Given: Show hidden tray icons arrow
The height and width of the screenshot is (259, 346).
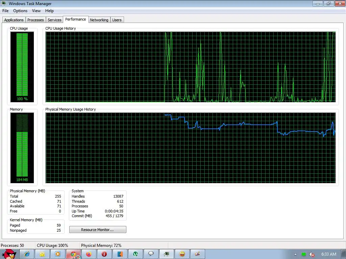Looking at the screenshot, I should 295,254.
